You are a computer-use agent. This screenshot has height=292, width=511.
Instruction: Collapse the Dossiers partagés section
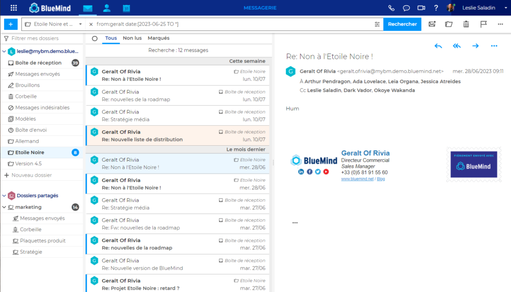point(4,196)
